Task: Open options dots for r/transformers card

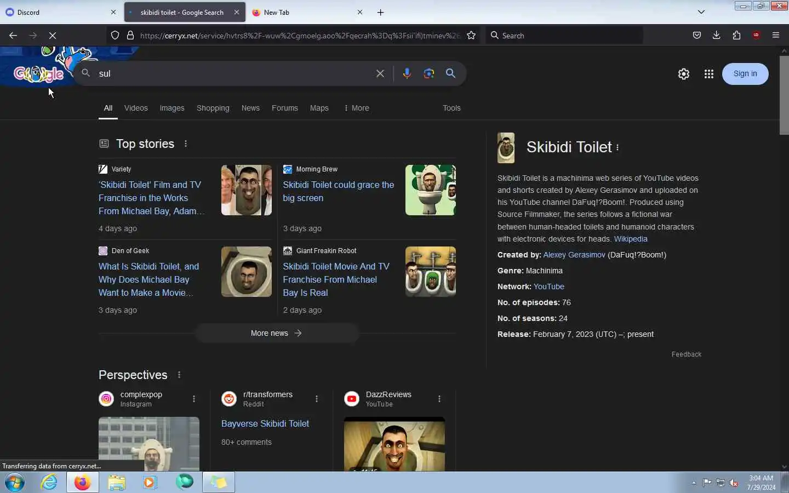Action: [x=317, y=399]
